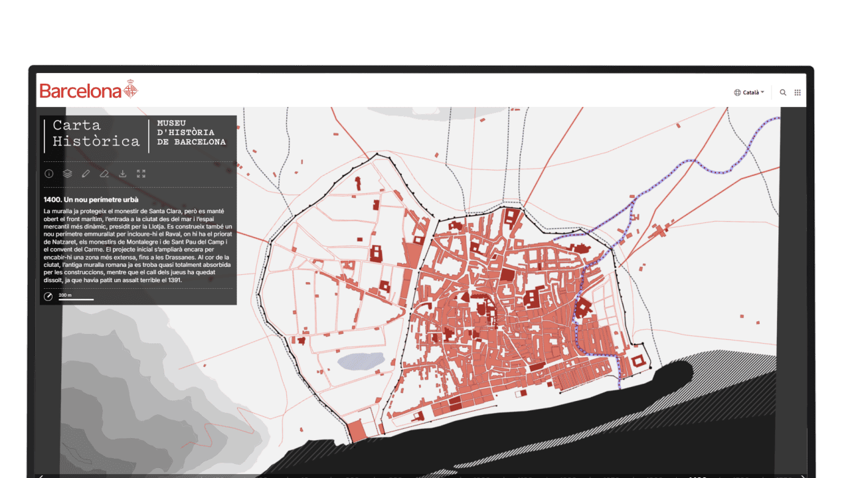Open the map layers icon
Screen dimensions: 850x478
[x=67, y=174]
